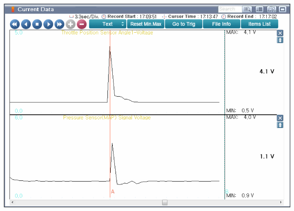
Task: Stop the data recording playback
Action: coord(37,24)
